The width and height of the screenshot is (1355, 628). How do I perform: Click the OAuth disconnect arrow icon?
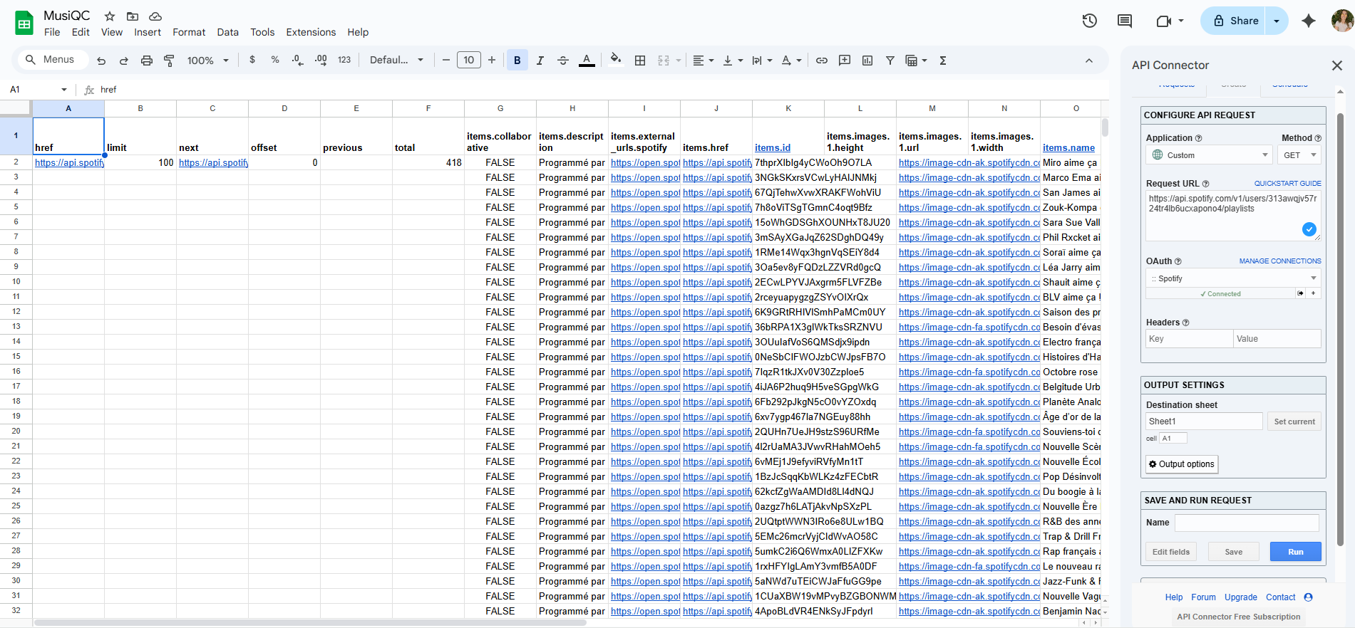click(1301, 293)
